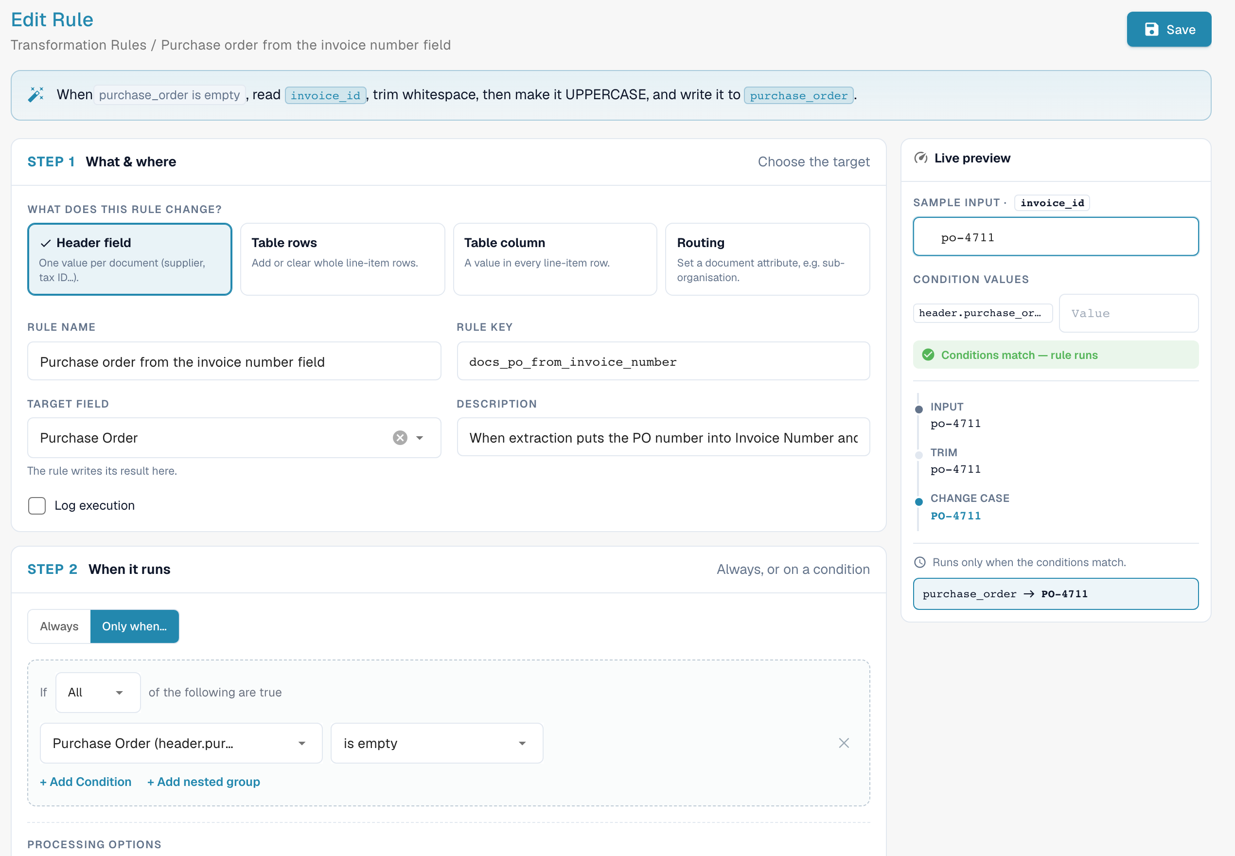Switch the run mode to Always

tap(59, 626)
